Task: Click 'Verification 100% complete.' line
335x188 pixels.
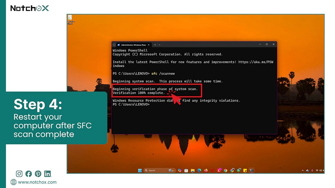Action: point(139,93)
